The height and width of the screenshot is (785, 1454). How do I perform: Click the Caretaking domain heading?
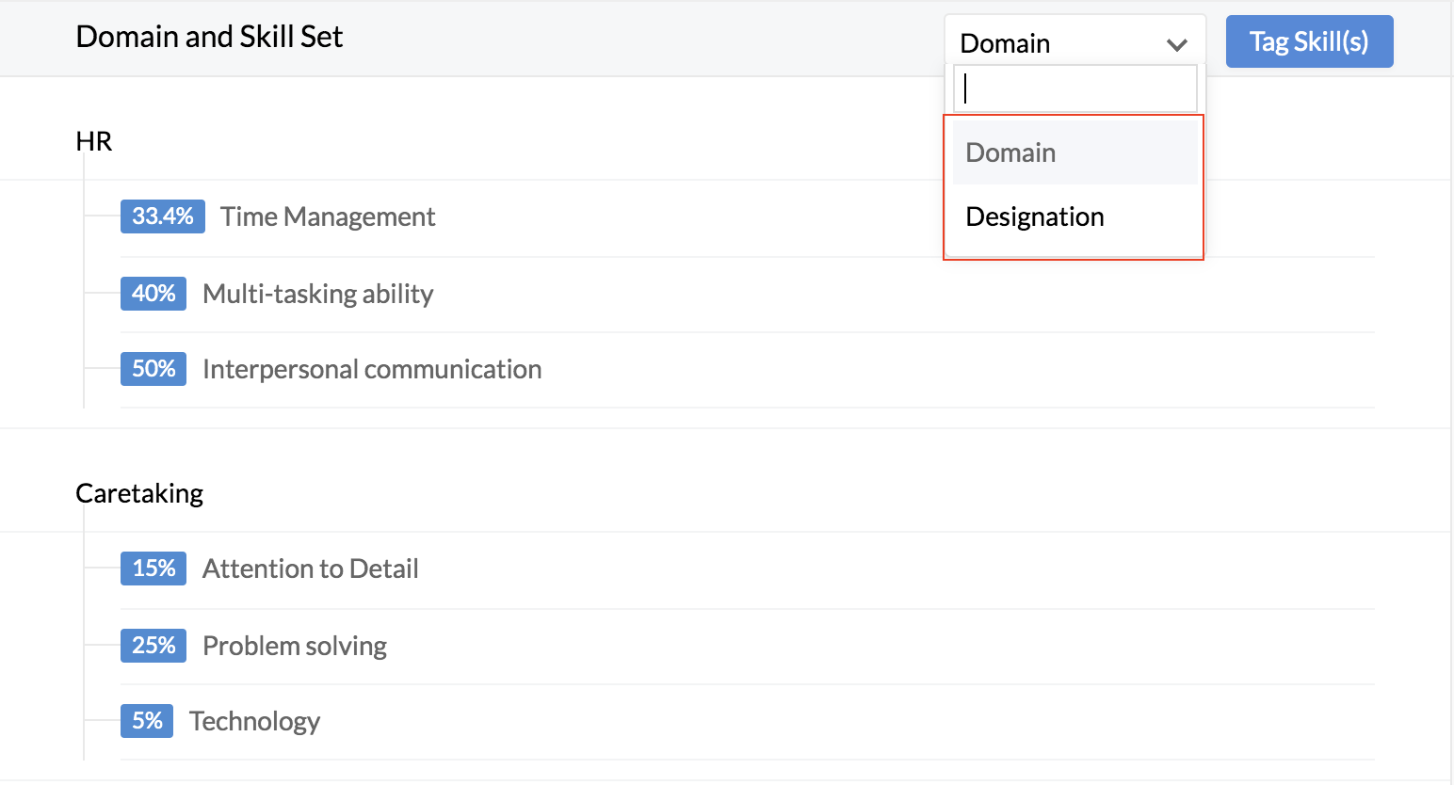139,493
